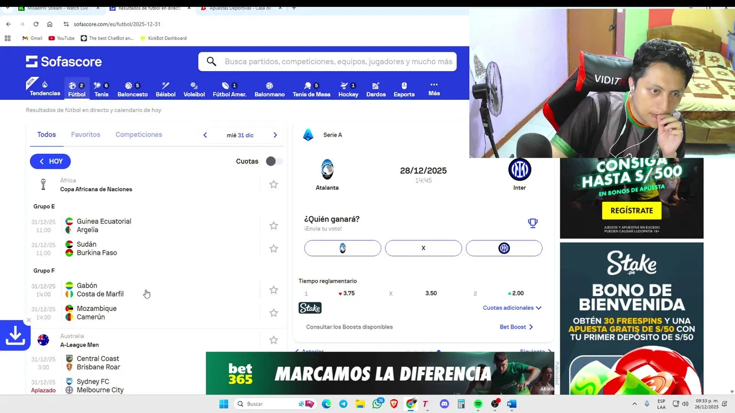Switch to the Apuestas Deportivas browser tab
The width and height of the screenshot is (735, 413).
coord(241,8)
